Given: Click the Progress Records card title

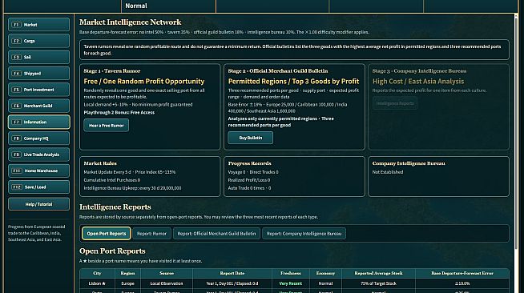Looking at the screenshot, I should [250, 163].
